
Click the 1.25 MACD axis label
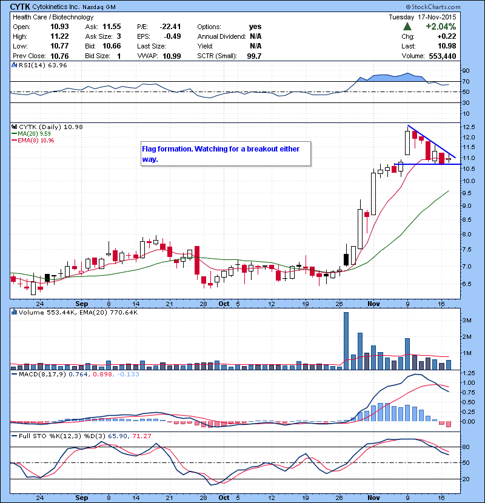(469, 373)
